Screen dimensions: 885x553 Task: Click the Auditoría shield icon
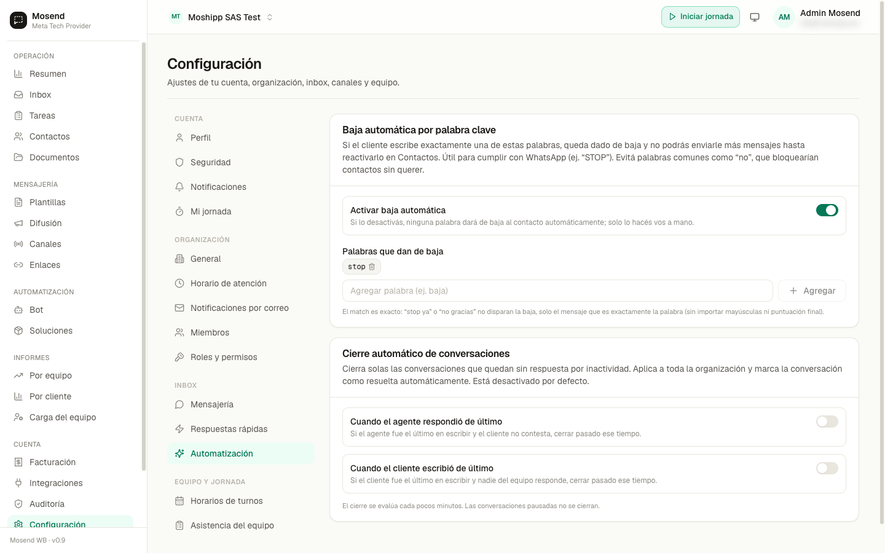[x=18, y=504]
